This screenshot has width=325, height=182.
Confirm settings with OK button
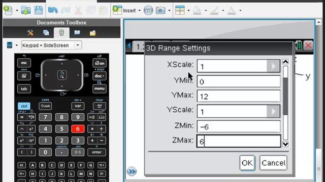(247, 163)
